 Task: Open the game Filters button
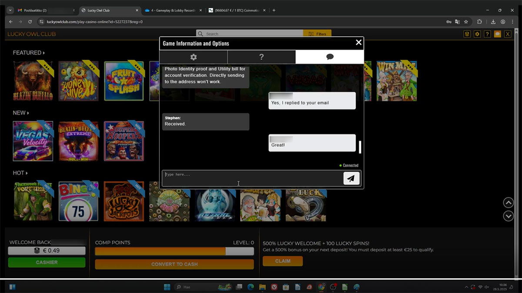coord(317,34)
